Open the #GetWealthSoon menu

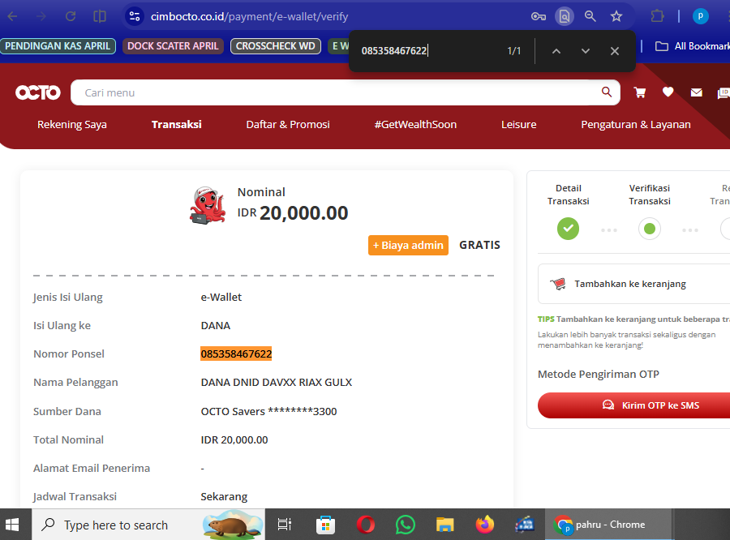(415, 125)
